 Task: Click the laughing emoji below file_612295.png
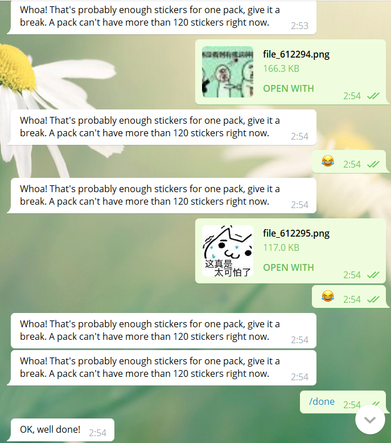[x=327, y=296]
